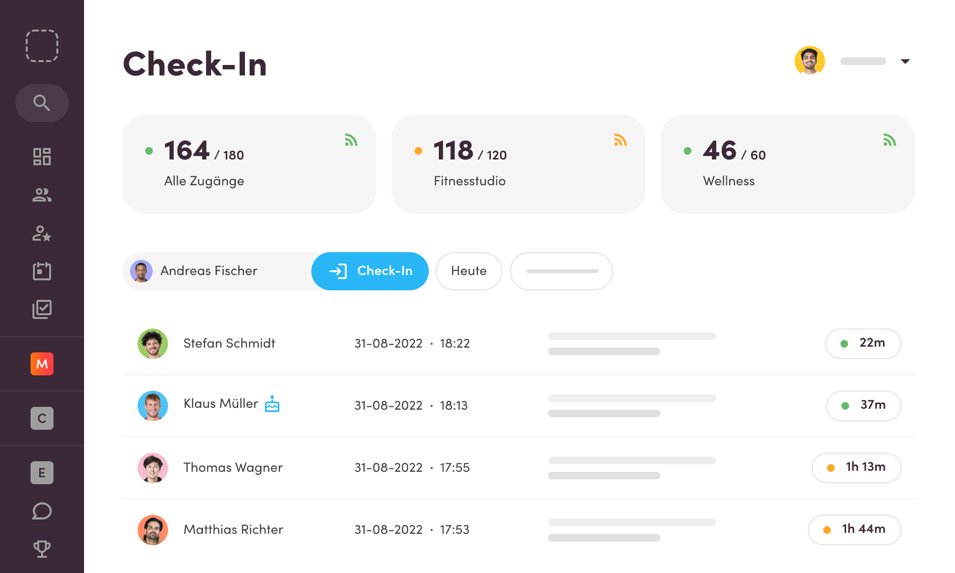Open the calendar icon in the sidebar
This screenshot has height=573, width=955.
pyautogui.click(x=42, y=271)
